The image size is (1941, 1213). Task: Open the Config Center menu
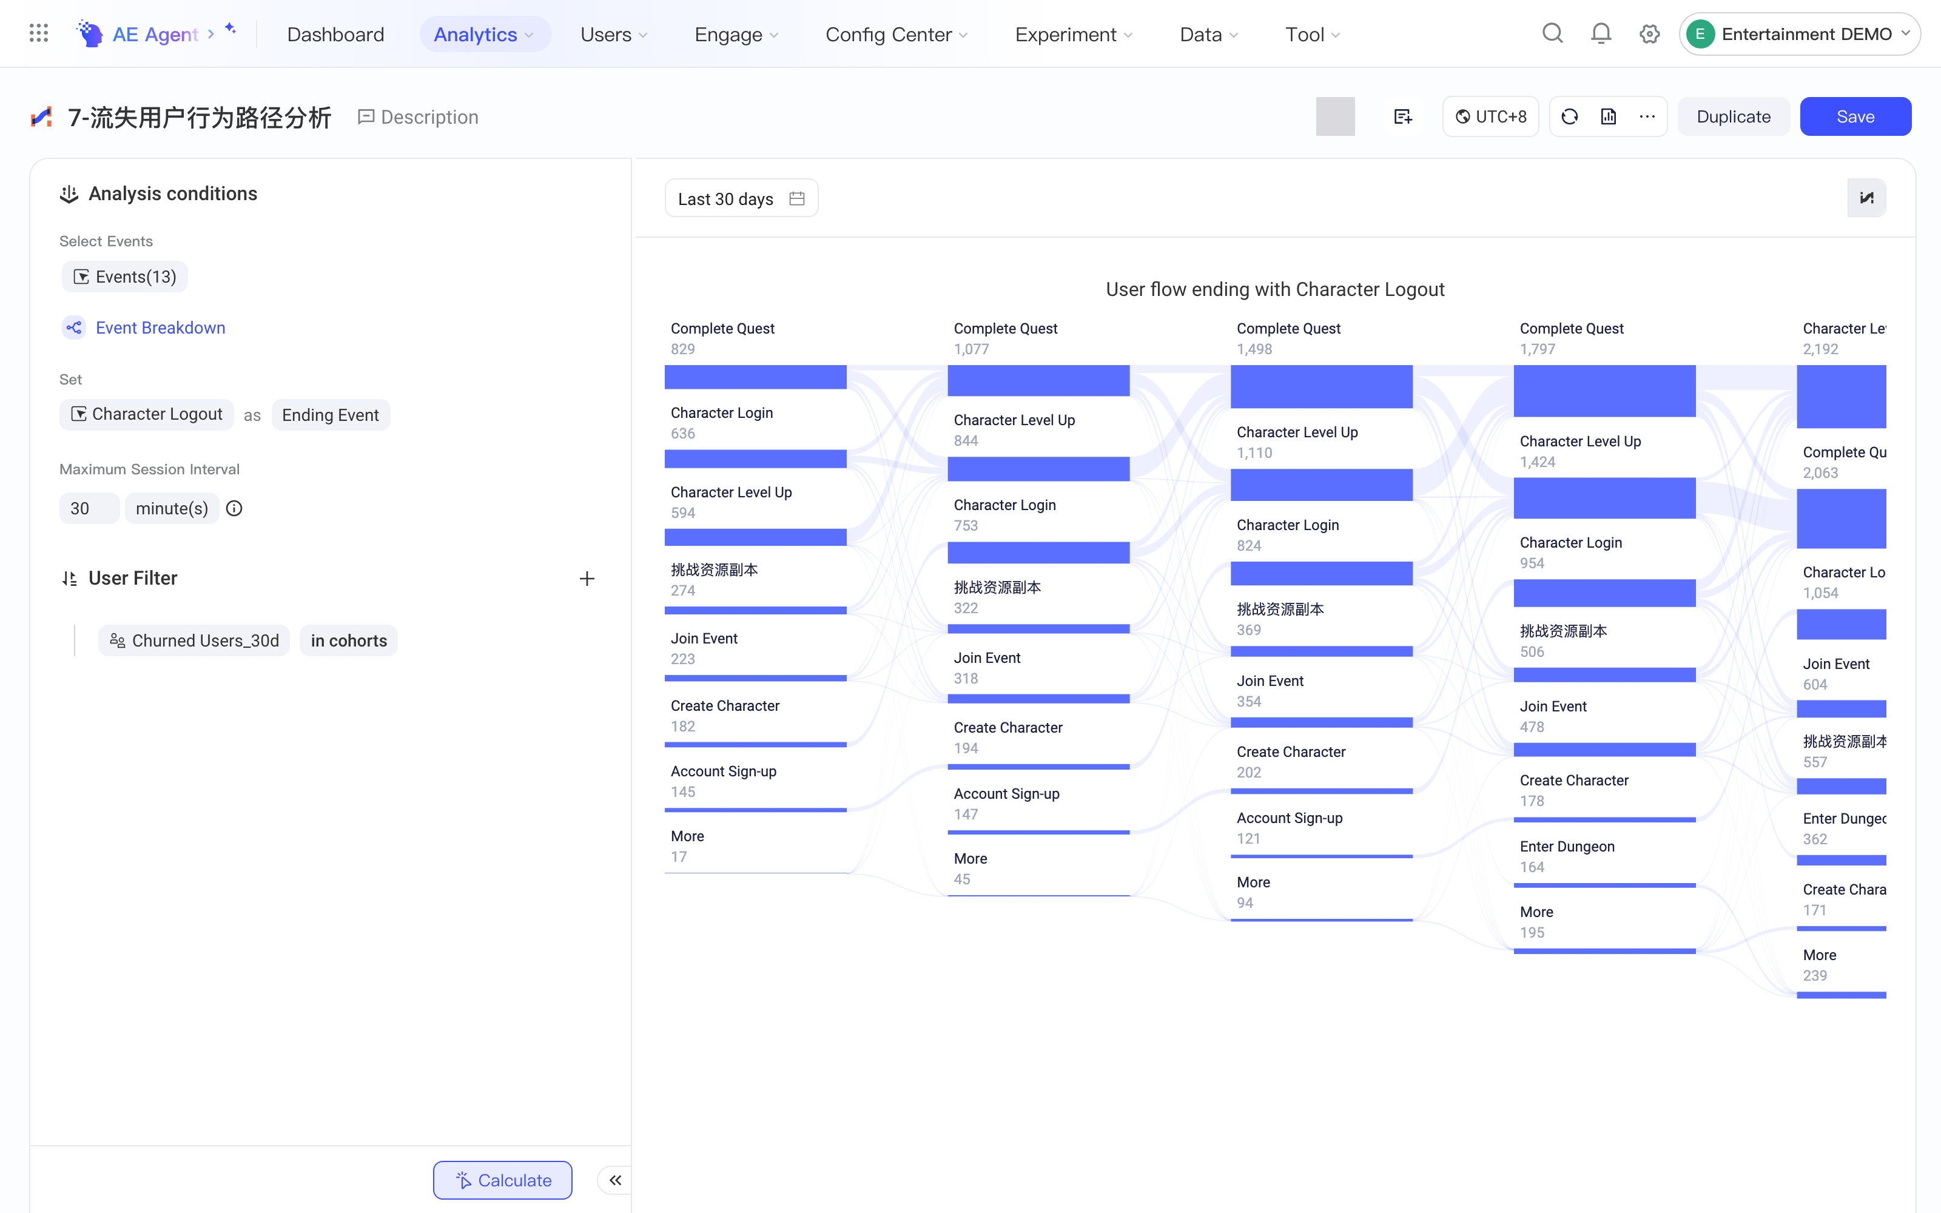[x=896, y=34]
